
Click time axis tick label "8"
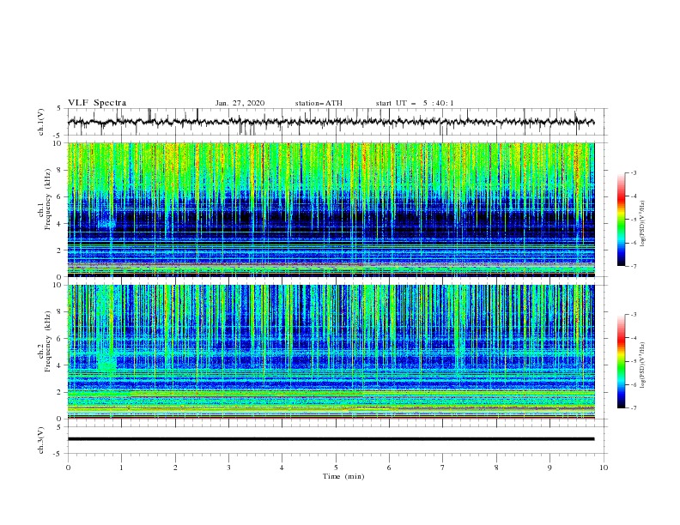click(x=496, y=468)
